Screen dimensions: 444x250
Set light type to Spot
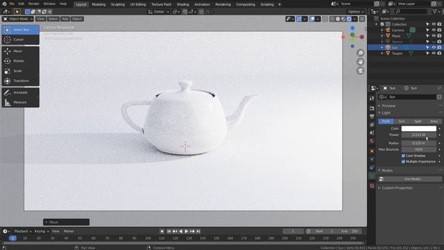click(x=418, y=121)
